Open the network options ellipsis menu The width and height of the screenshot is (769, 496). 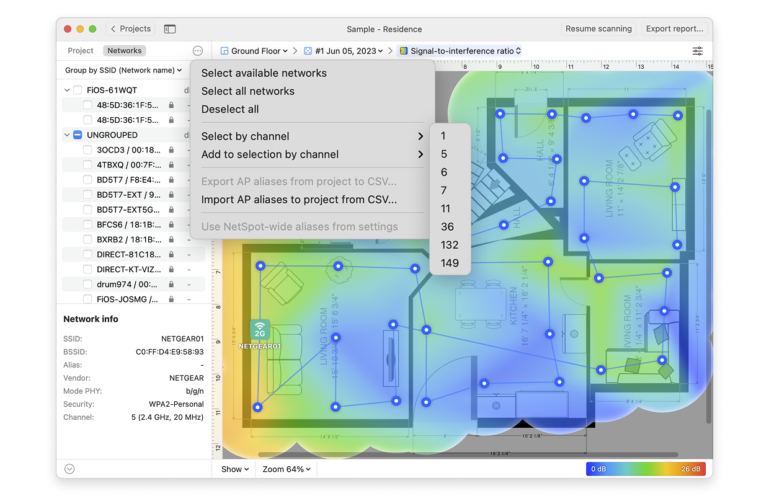[x=198, y=51]
